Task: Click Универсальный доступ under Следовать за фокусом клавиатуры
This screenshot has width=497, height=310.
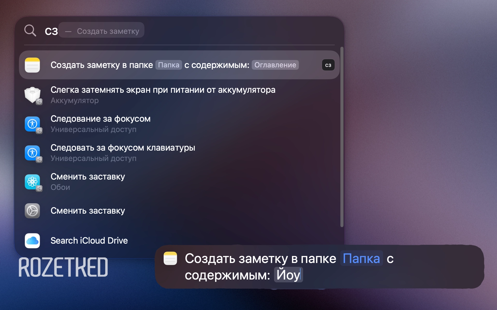Action: 93,158
